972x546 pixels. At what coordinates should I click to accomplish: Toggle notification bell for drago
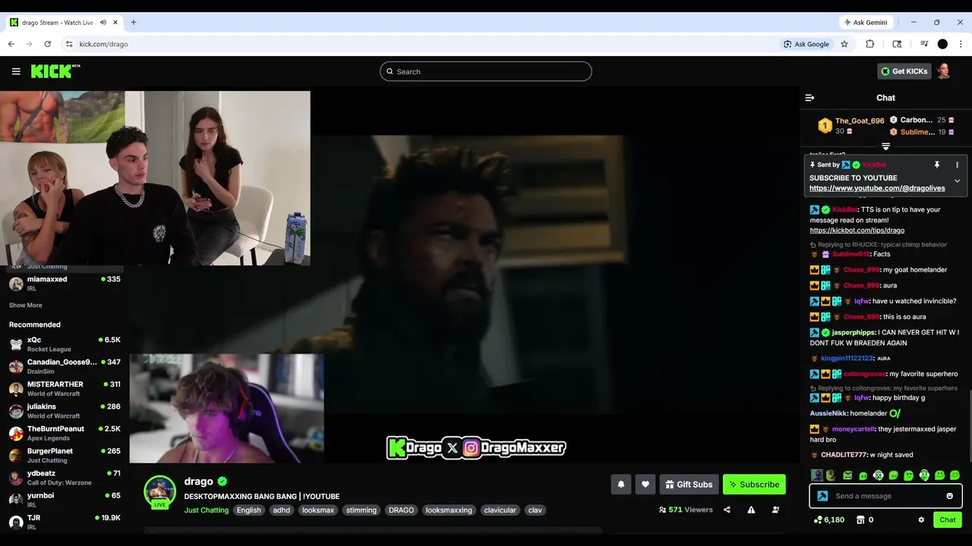[621, 485]
